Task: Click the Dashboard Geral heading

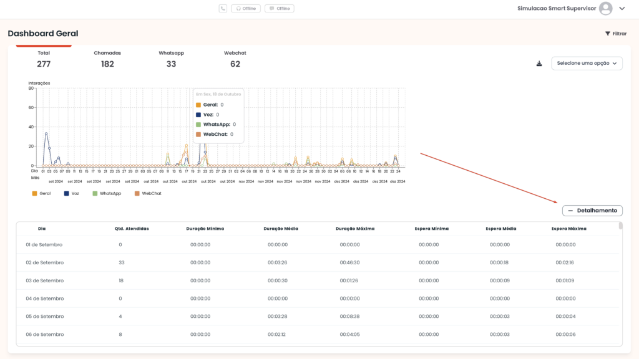Action: (42, 33)
